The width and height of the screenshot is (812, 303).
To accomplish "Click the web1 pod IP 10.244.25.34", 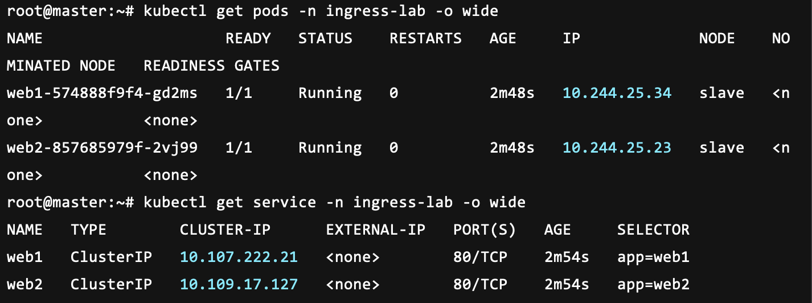I will click(x=617, y=93).
